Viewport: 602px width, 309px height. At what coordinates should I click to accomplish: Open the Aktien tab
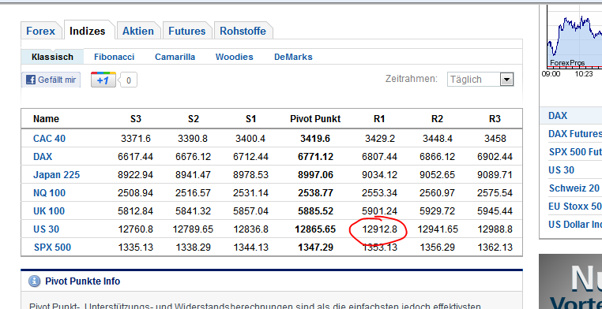coord(137,31)
